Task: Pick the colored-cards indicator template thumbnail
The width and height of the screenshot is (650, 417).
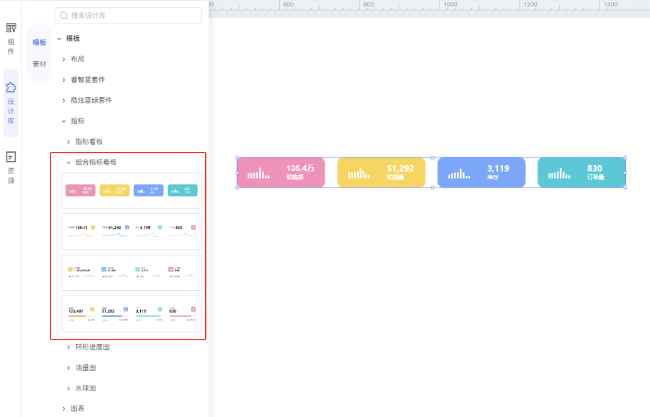Action: [131, 190]
